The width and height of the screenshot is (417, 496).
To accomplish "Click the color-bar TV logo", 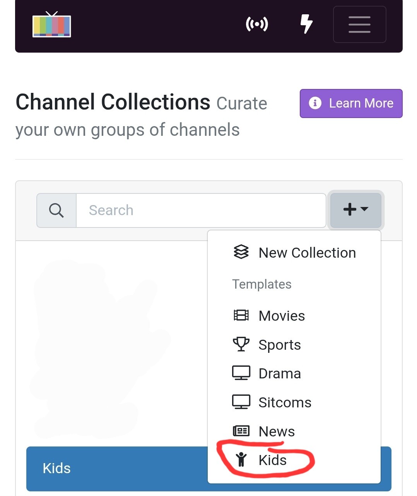I will pos(51,25).
